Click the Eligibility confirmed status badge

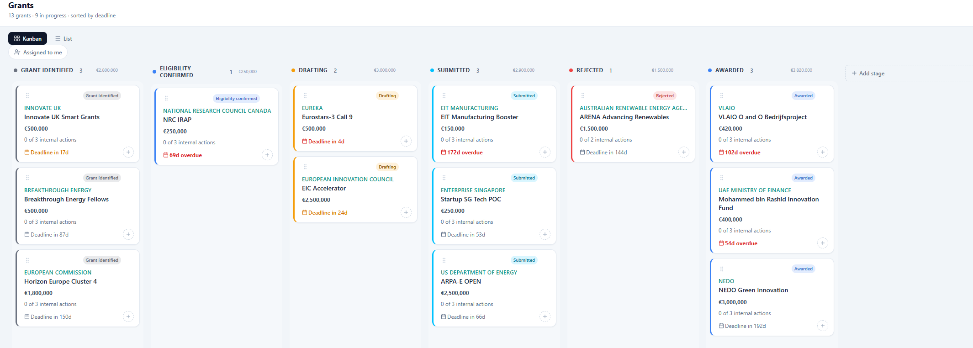click(236, 98)
